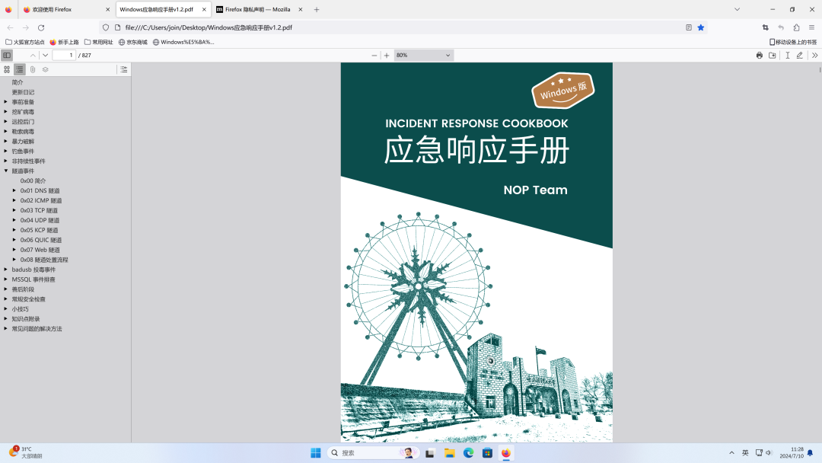Collapse the 隧道事件 outline section
This screenshot has width=822, height=463.
coord(6,171)
